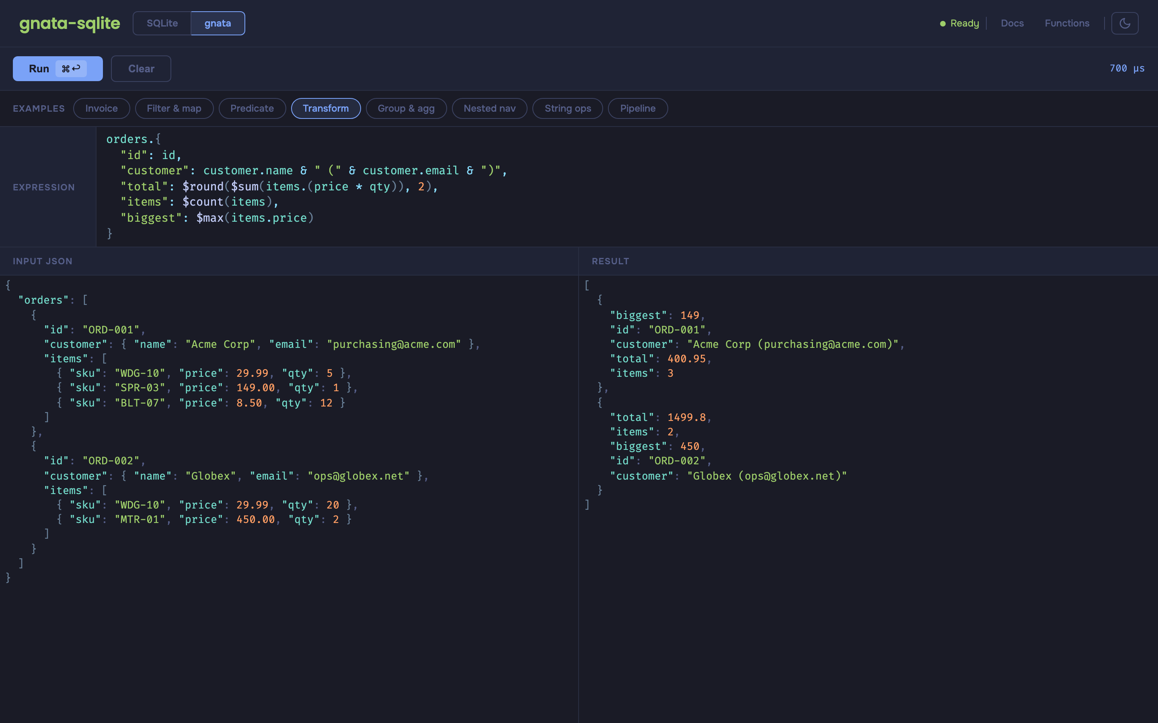Click the EXAMPLES label
This screenshot has height=723, width=1158.
click(39, 108)
